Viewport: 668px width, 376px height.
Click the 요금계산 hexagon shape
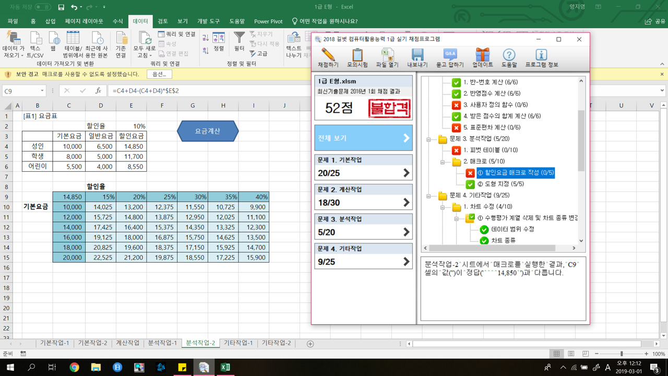click(x=208, y=131)
